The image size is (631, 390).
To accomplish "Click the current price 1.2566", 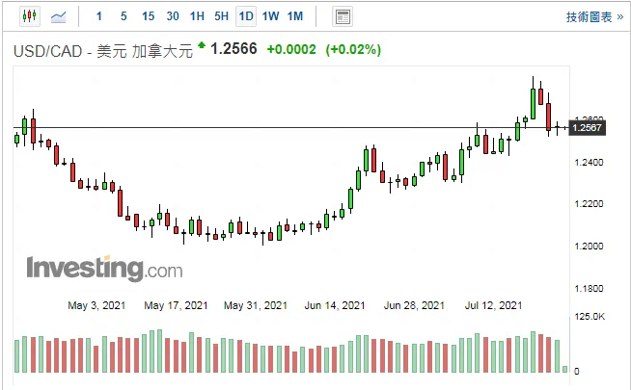I will pos(233,48).
